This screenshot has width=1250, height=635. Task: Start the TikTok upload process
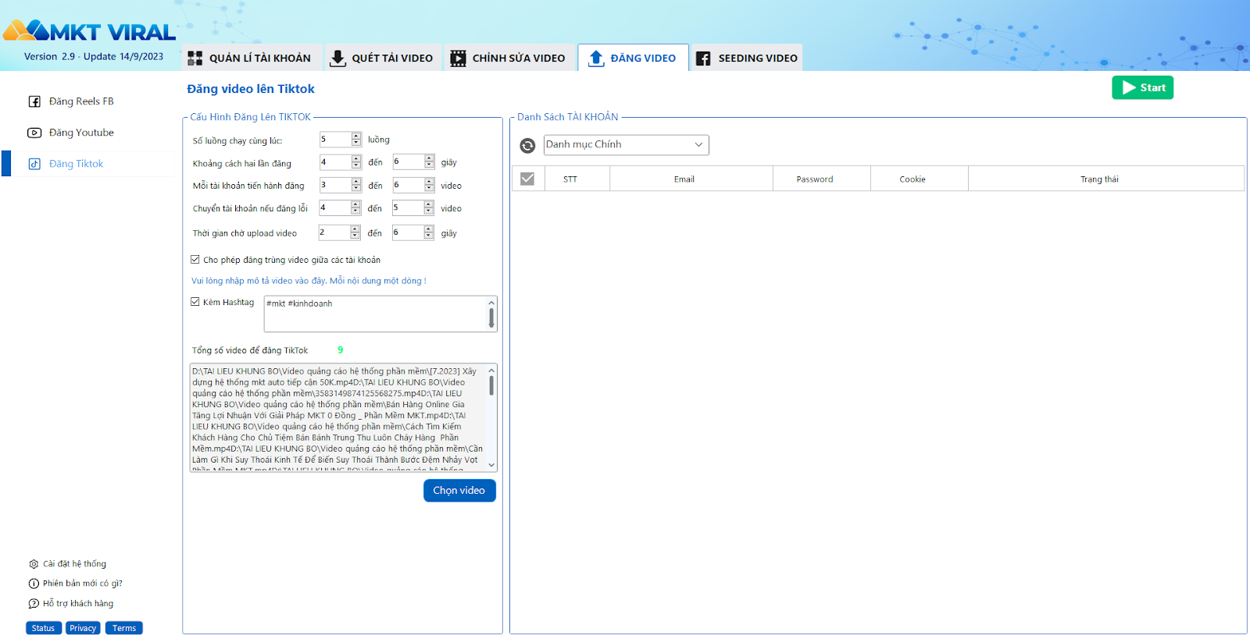point(1142,87)
